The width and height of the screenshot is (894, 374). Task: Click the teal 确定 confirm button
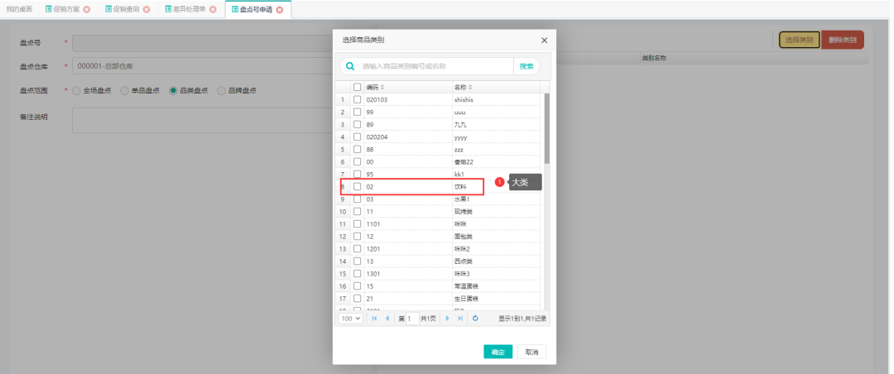498,352
